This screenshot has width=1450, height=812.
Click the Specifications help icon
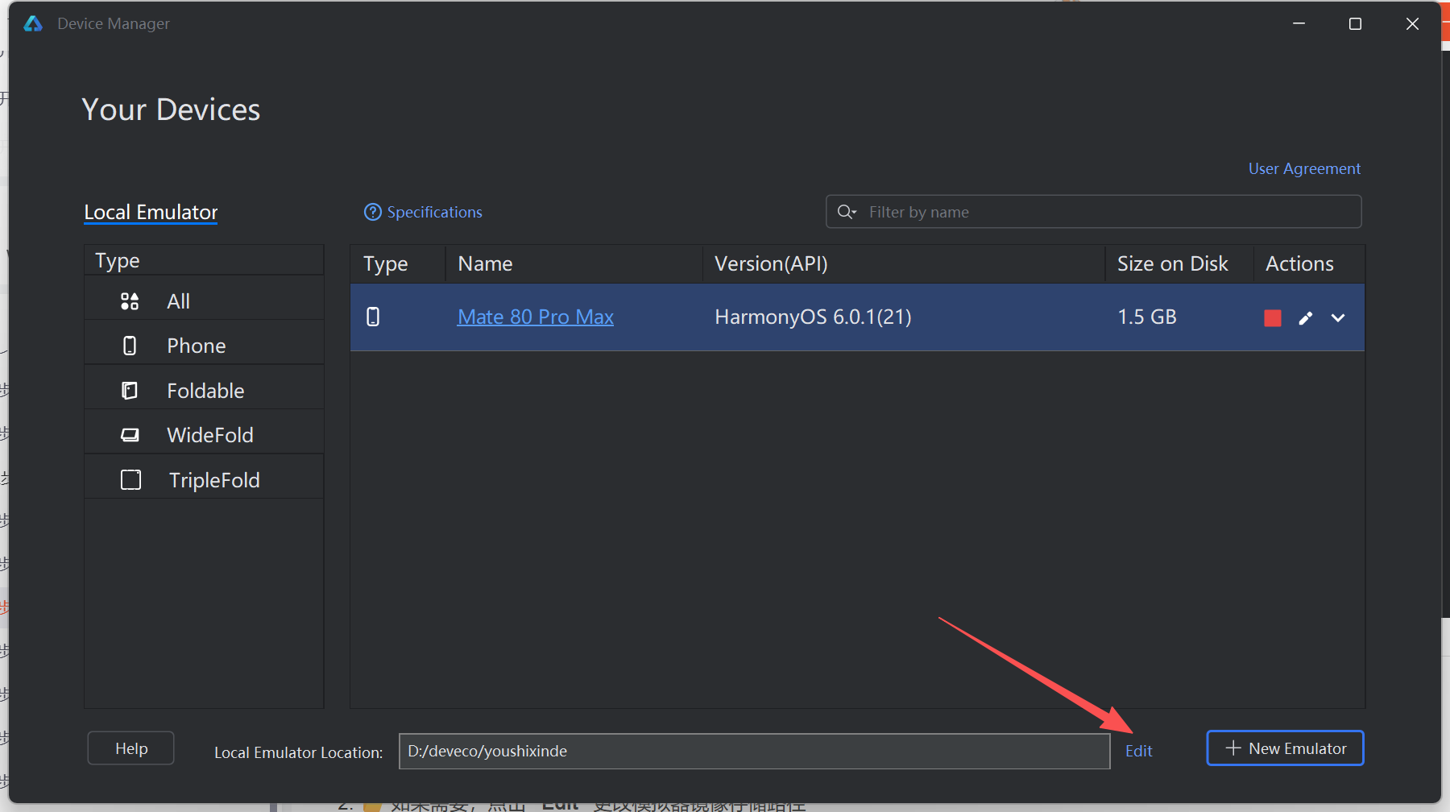click(x=373, y=212)
